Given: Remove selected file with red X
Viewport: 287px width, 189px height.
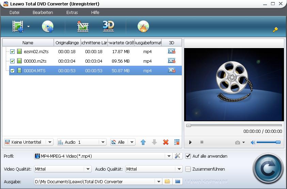Looking at the screenshot, I should [166, 142].
